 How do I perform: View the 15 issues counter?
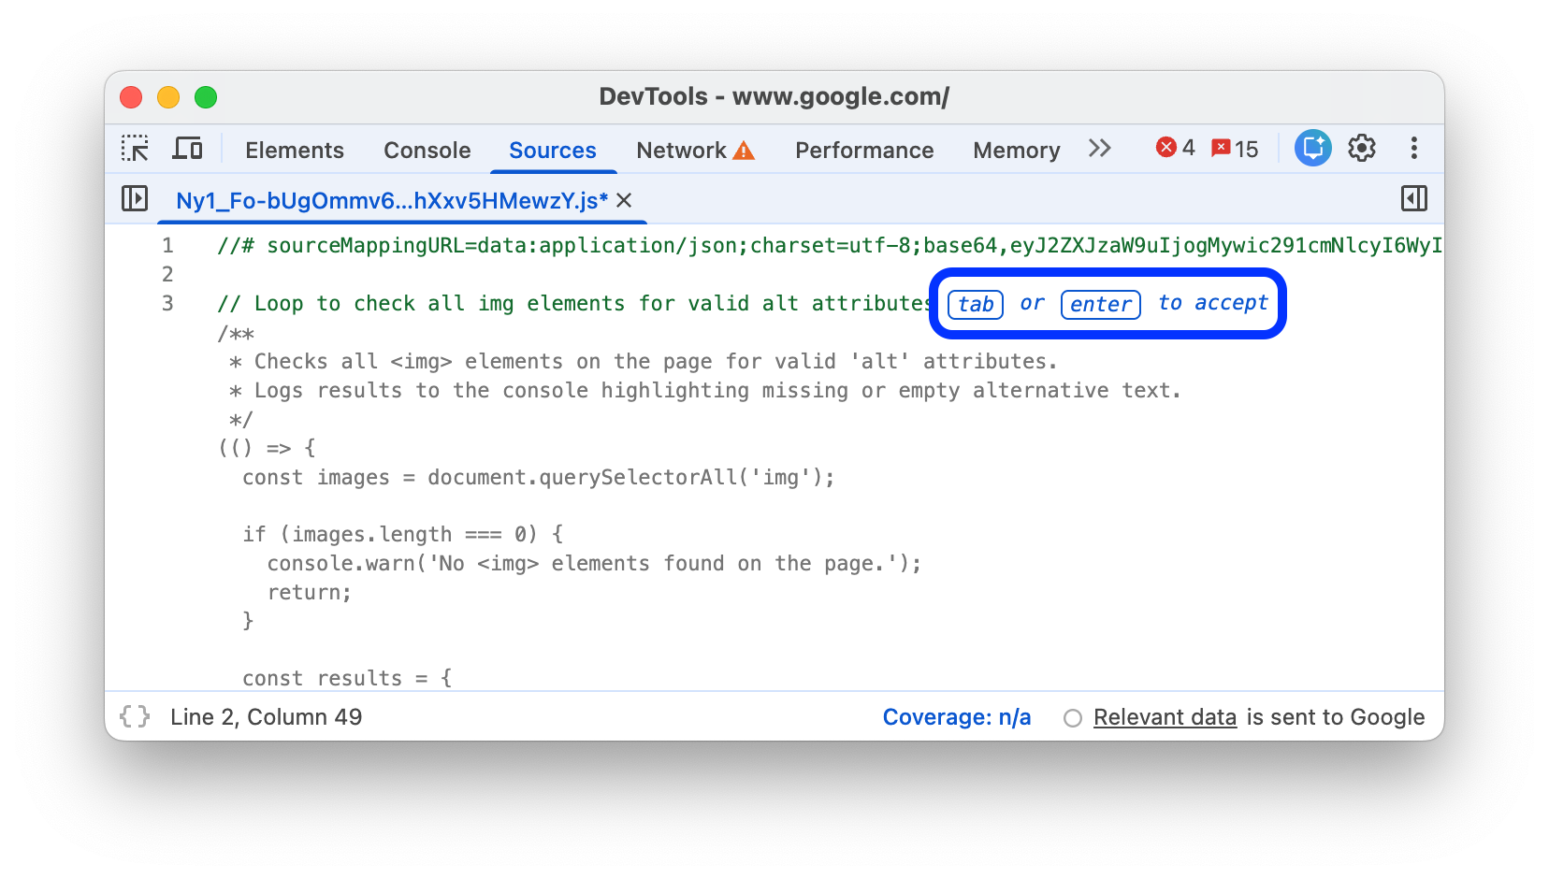tap(1233, 148)
